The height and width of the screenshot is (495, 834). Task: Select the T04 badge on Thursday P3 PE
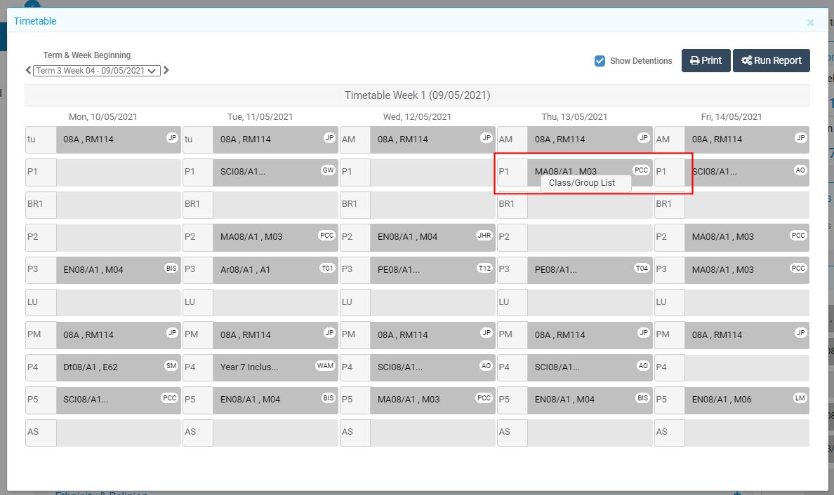coord(641,269)
